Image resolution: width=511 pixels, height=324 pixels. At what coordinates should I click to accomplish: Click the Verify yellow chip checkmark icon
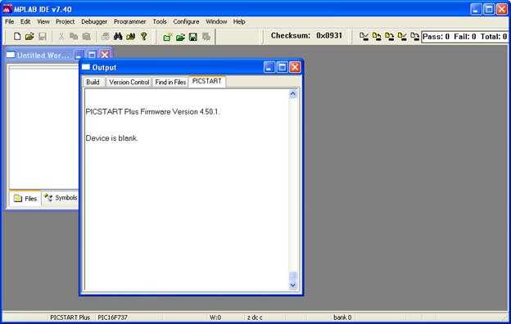[x=402, y=37]
